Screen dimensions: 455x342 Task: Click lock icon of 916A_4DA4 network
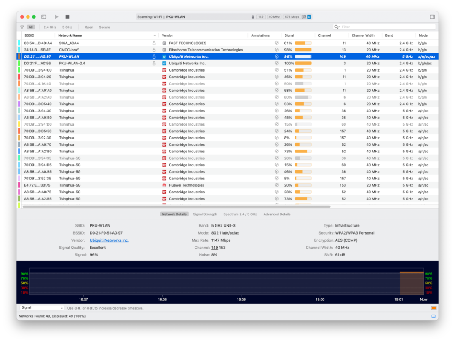(154, 43)
